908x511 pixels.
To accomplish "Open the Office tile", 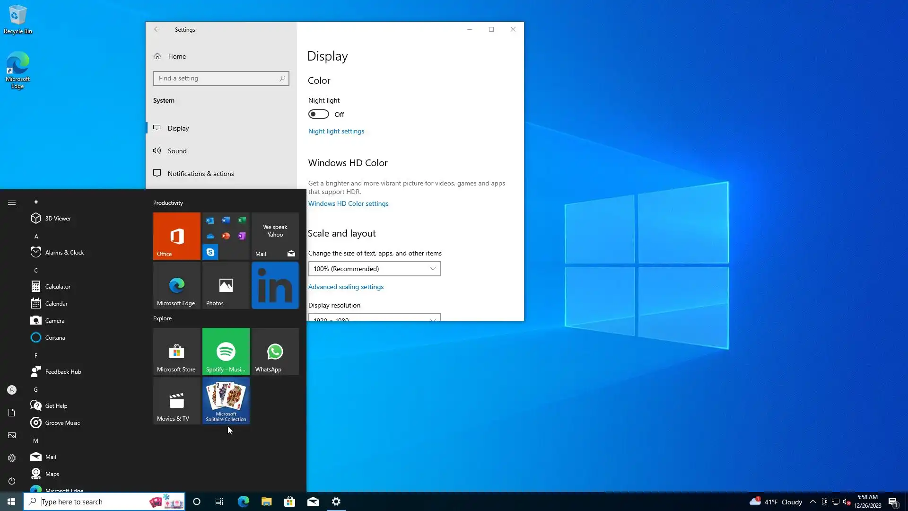I will click(x=176, y=236).
